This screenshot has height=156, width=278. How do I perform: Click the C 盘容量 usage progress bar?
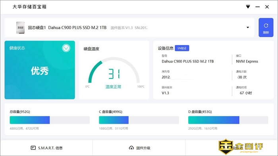click(x=139, y=120)
